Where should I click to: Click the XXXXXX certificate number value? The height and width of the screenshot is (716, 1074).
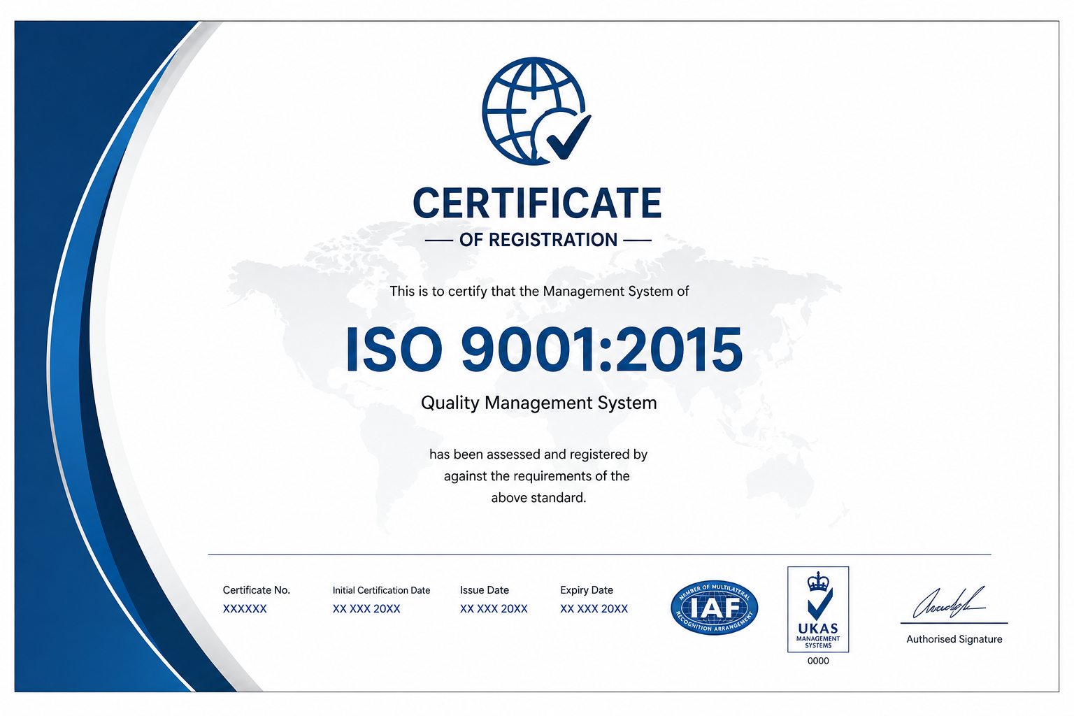point(245,609)
